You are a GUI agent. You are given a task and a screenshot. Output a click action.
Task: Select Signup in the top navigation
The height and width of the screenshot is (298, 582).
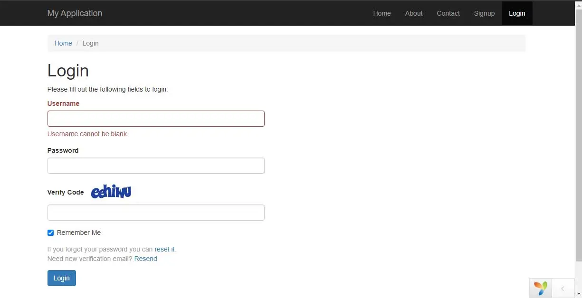click(x=484, y=13)
